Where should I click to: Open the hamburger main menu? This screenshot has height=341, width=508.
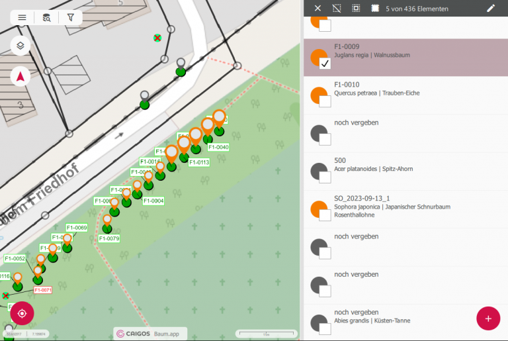coord(22,17)
